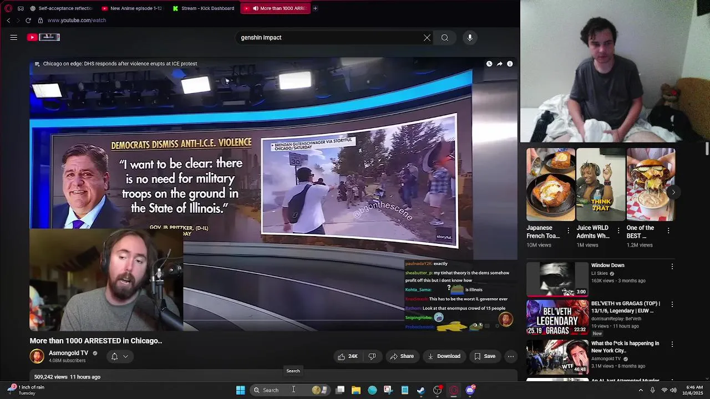Show hidden system tray icons chevron
The width and height of the screenshot is (710, 399).
pos(641,390)
